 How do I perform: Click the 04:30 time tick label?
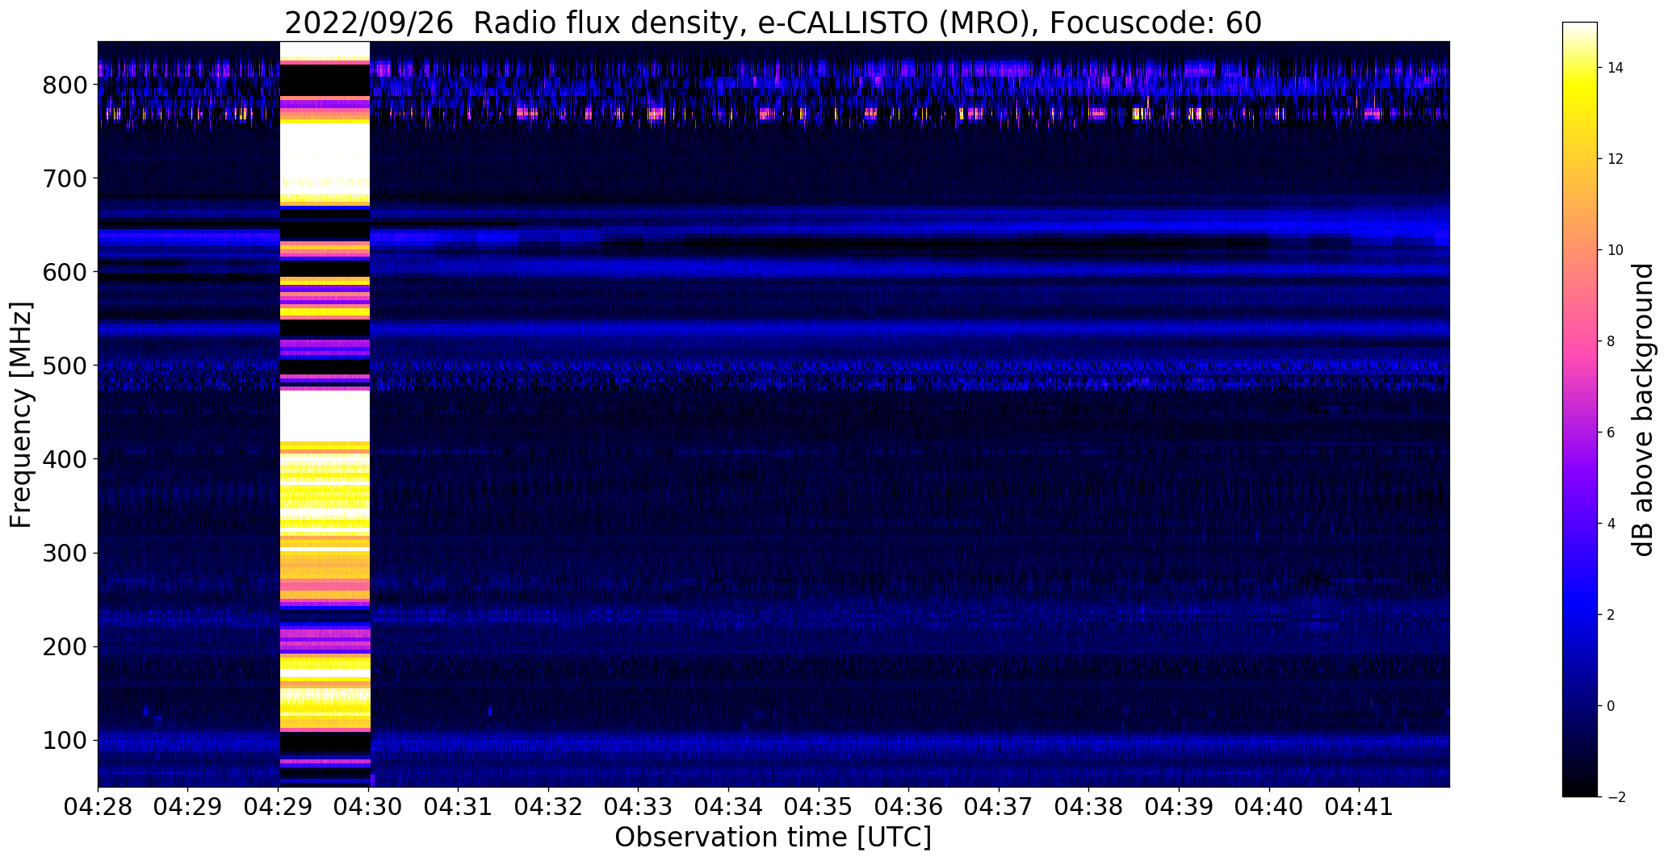368,807
